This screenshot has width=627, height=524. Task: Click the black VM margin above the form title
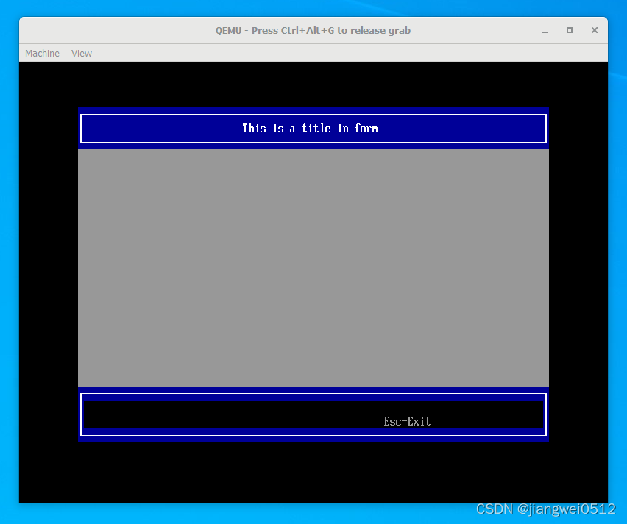313,85
